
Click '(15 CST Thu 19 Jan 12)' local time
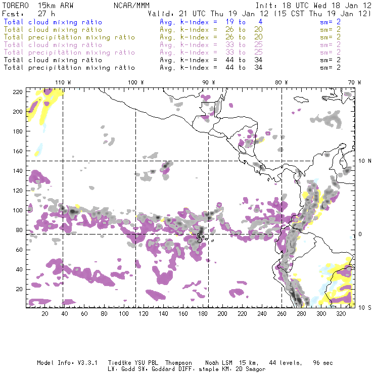323,13
